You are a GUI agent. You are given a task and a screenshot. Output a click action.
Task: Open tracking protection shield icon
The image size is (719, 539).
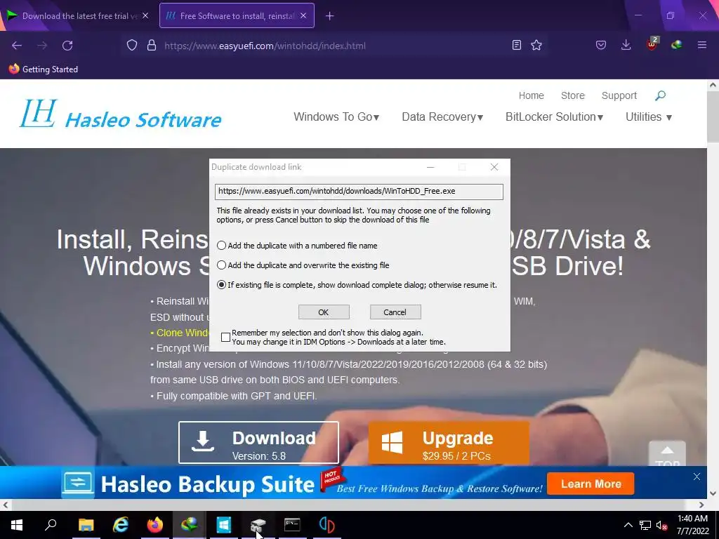pyautogui.click(x=132, y=46)
